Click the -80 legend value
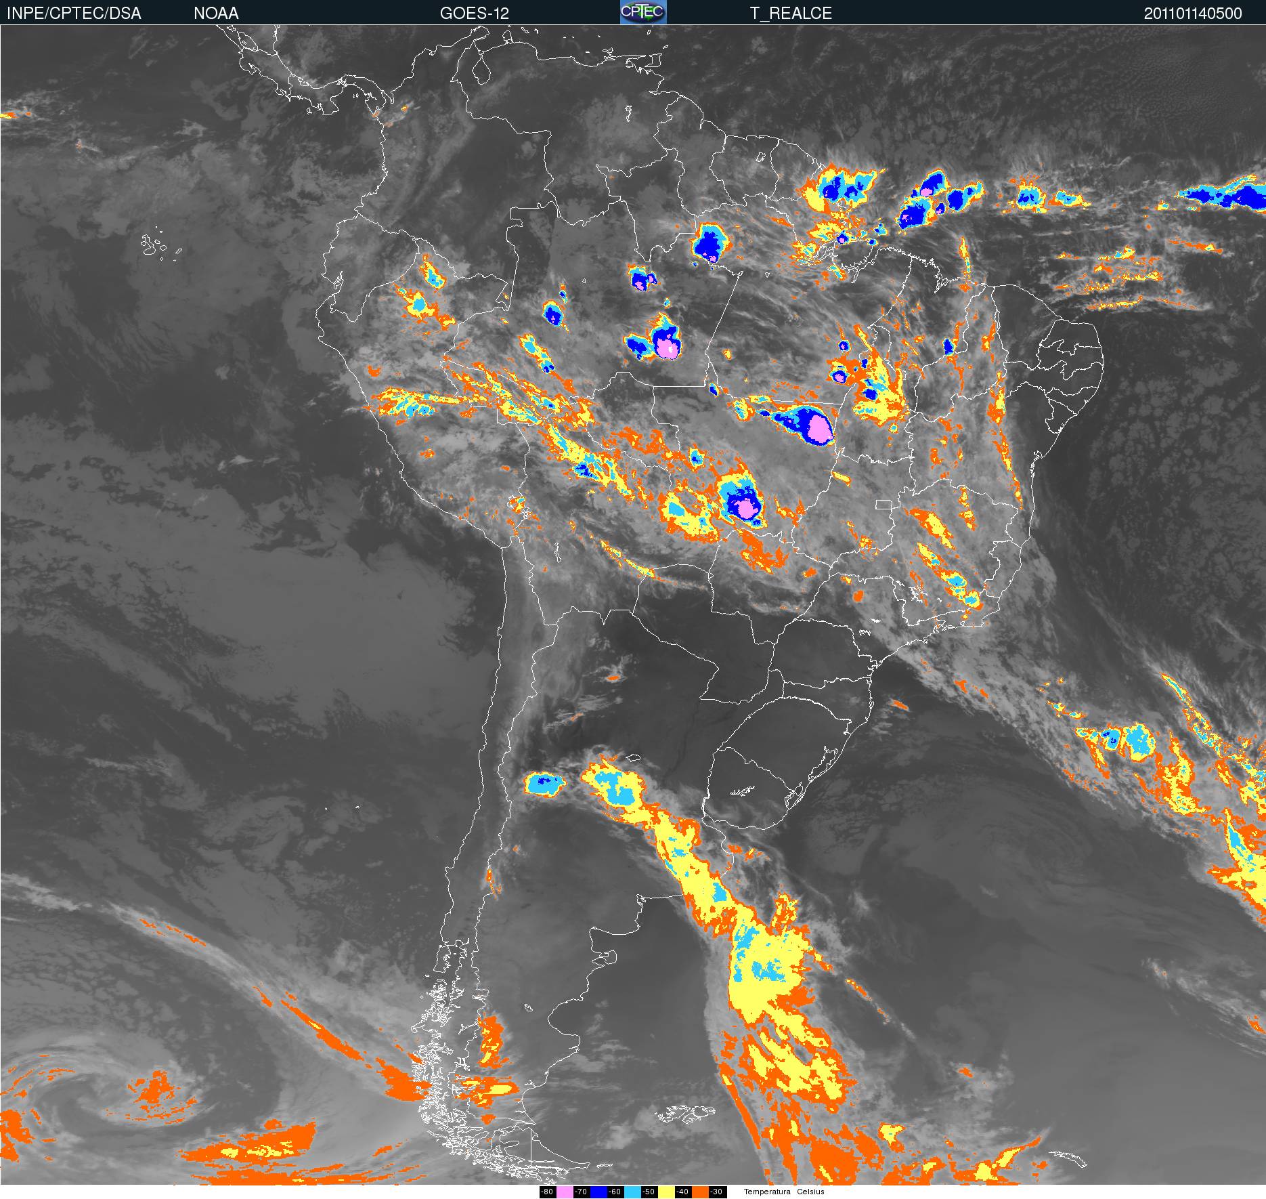Image resolution: width=1266 pixels, height=1199 pixels. click(x=547, y=1192)
